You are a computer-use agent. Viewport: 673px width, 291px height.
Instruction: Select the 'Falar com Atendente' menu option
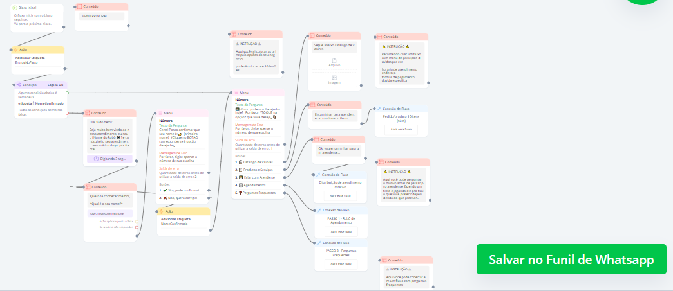point(258,177)
